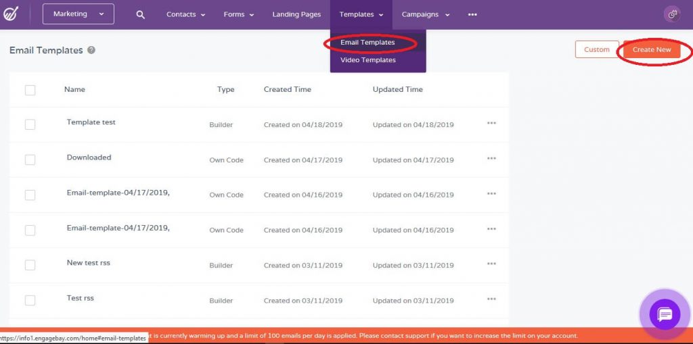Select the New test rss checkbox
The image size is (693, 344).
click(x=30, y=265)
